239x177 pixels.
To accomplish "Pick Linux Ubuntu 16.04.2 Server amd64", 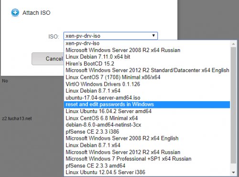I will pos(147,111).
